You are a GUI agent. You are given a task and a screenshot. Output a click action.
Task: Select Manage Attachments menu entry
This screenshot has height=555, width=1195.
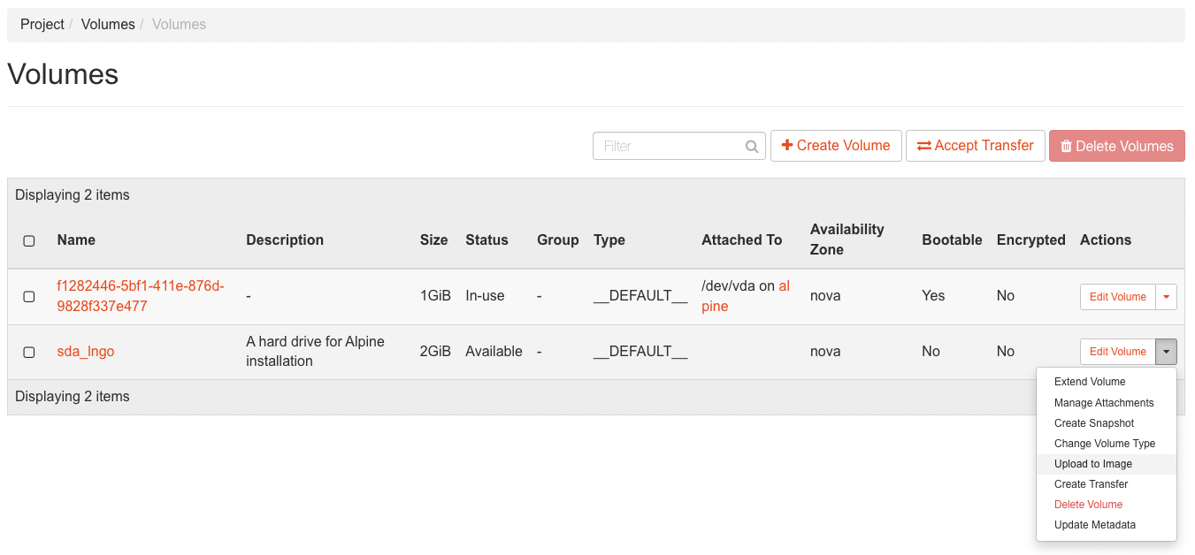[1104, 403]
